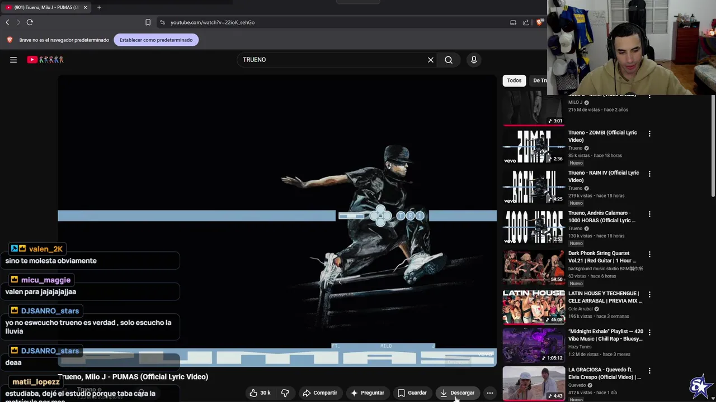Like the video (30 k)
The image size is (716, 402).
tap(260, 393)
